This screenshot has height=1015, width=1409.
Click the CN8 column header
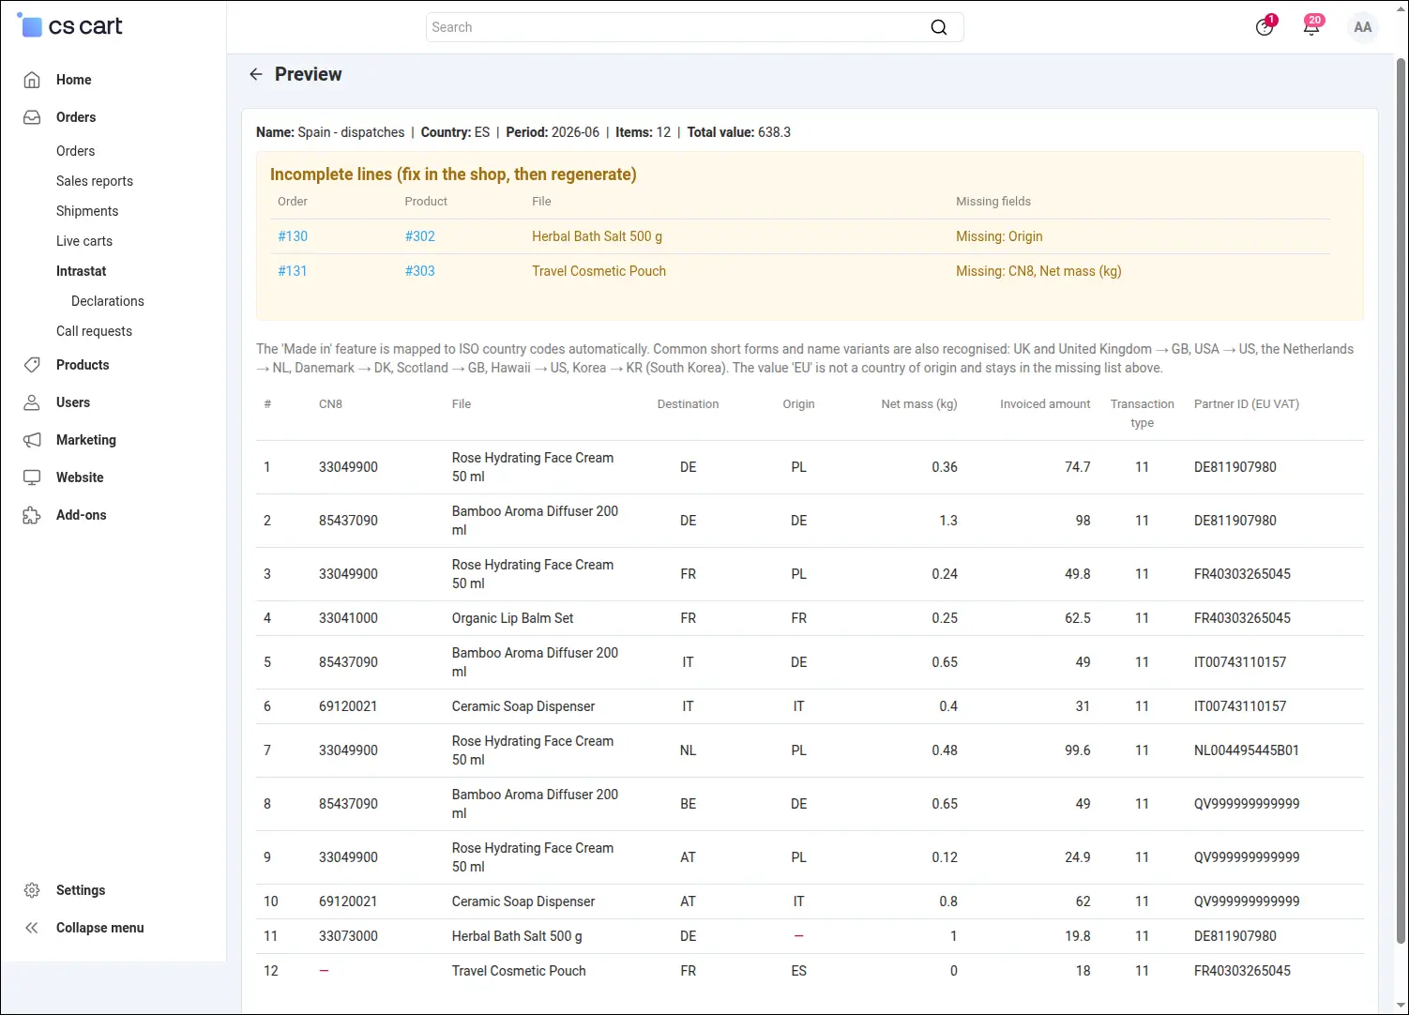pos(330,404)
